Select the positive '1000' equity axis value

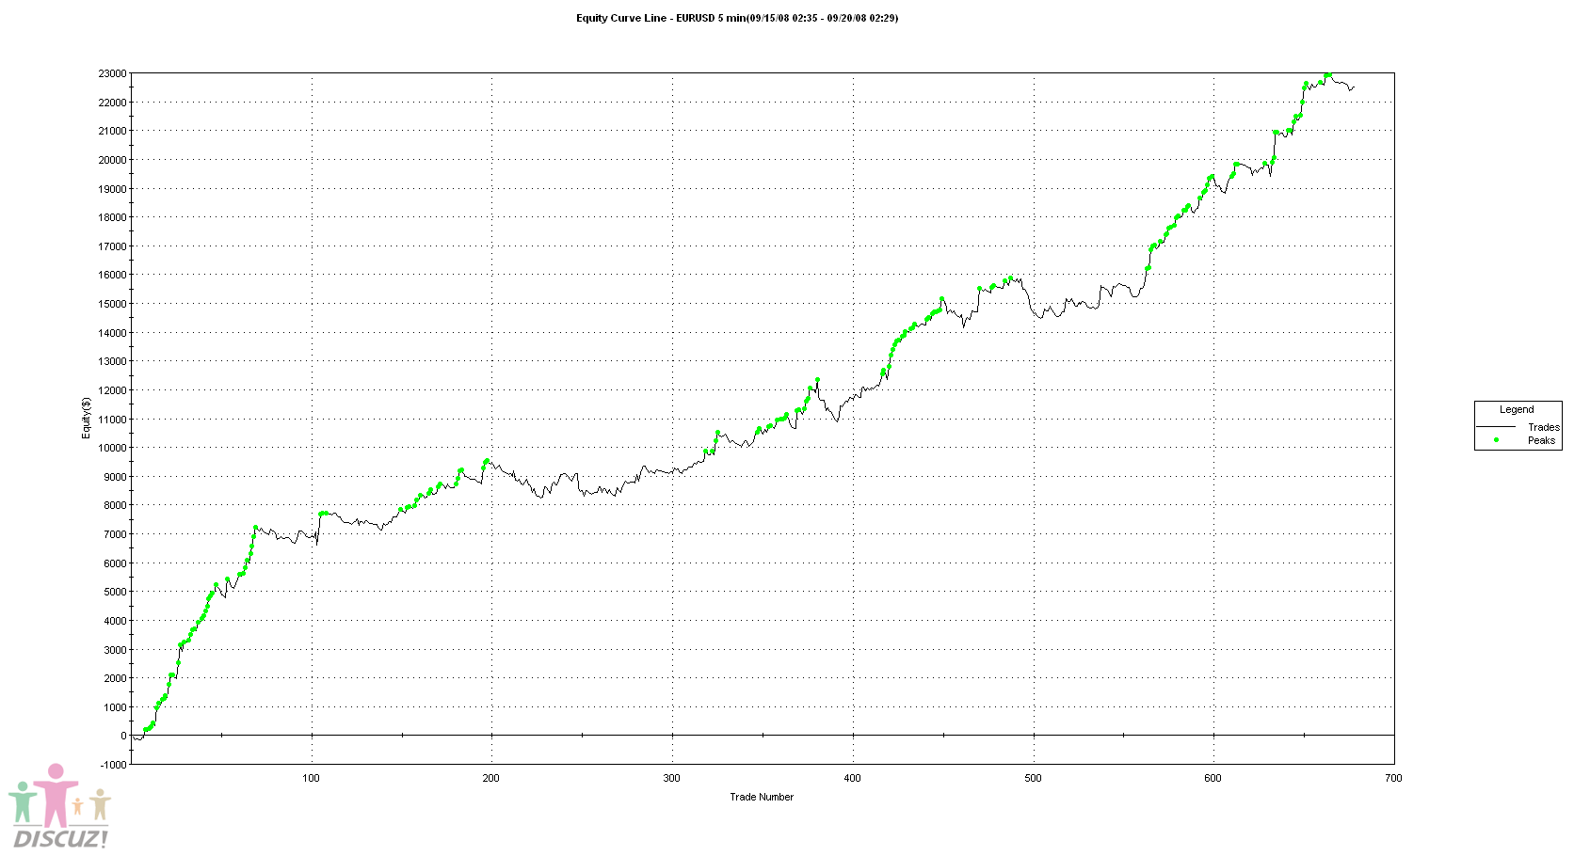tap(115, 707)
